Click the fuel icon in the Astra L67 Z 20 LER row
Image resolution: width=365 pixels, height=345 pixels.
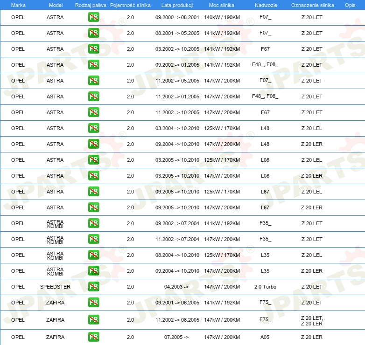click(93, 207)
